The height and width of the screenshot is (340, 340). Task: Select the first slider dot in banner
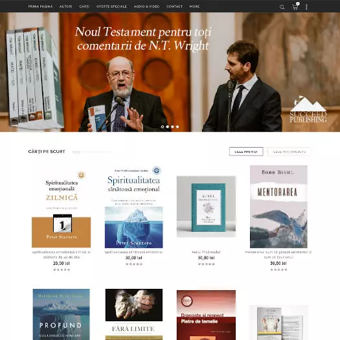pos(163,127)
